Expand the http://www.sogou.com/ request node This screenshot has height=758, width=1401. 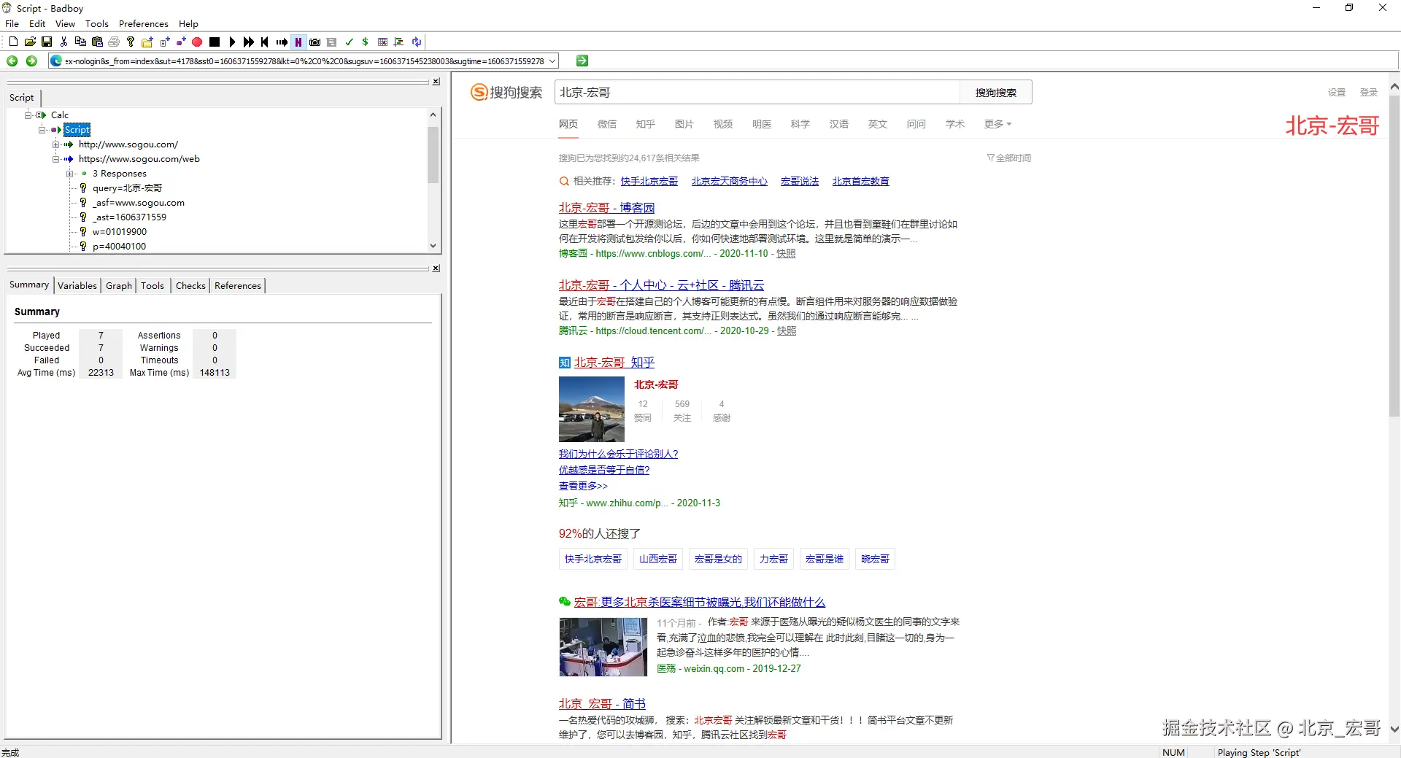(55, 144)
